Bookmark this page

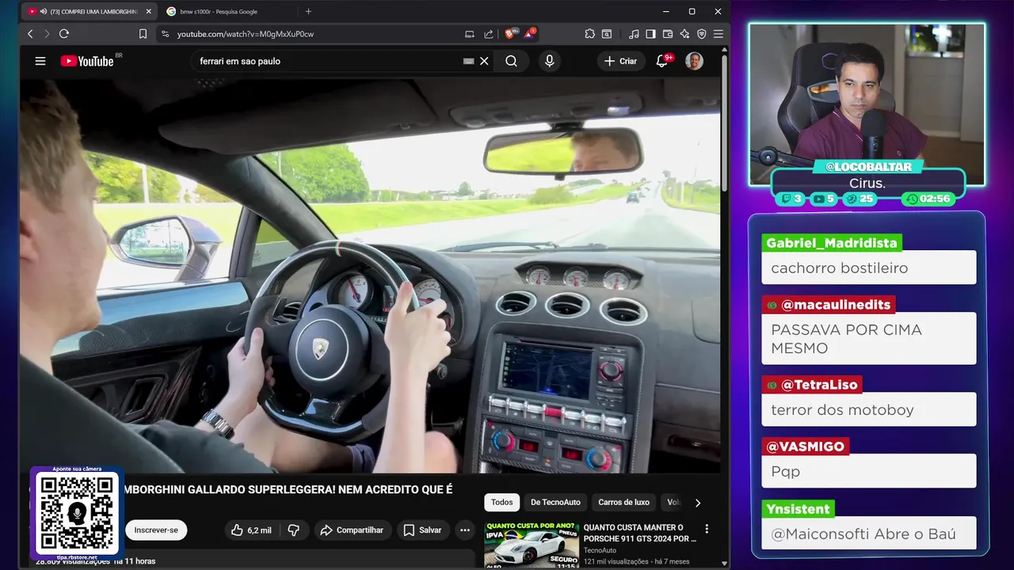(143, 34)
